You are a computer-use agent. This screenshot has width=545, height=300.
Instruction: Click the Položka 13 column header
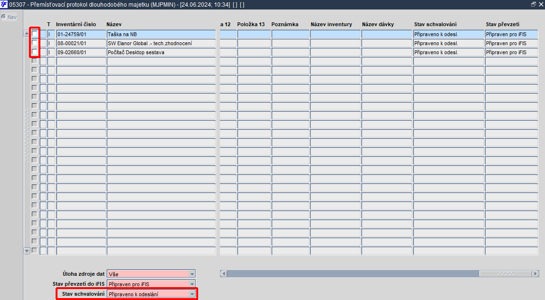click(251, 24)
